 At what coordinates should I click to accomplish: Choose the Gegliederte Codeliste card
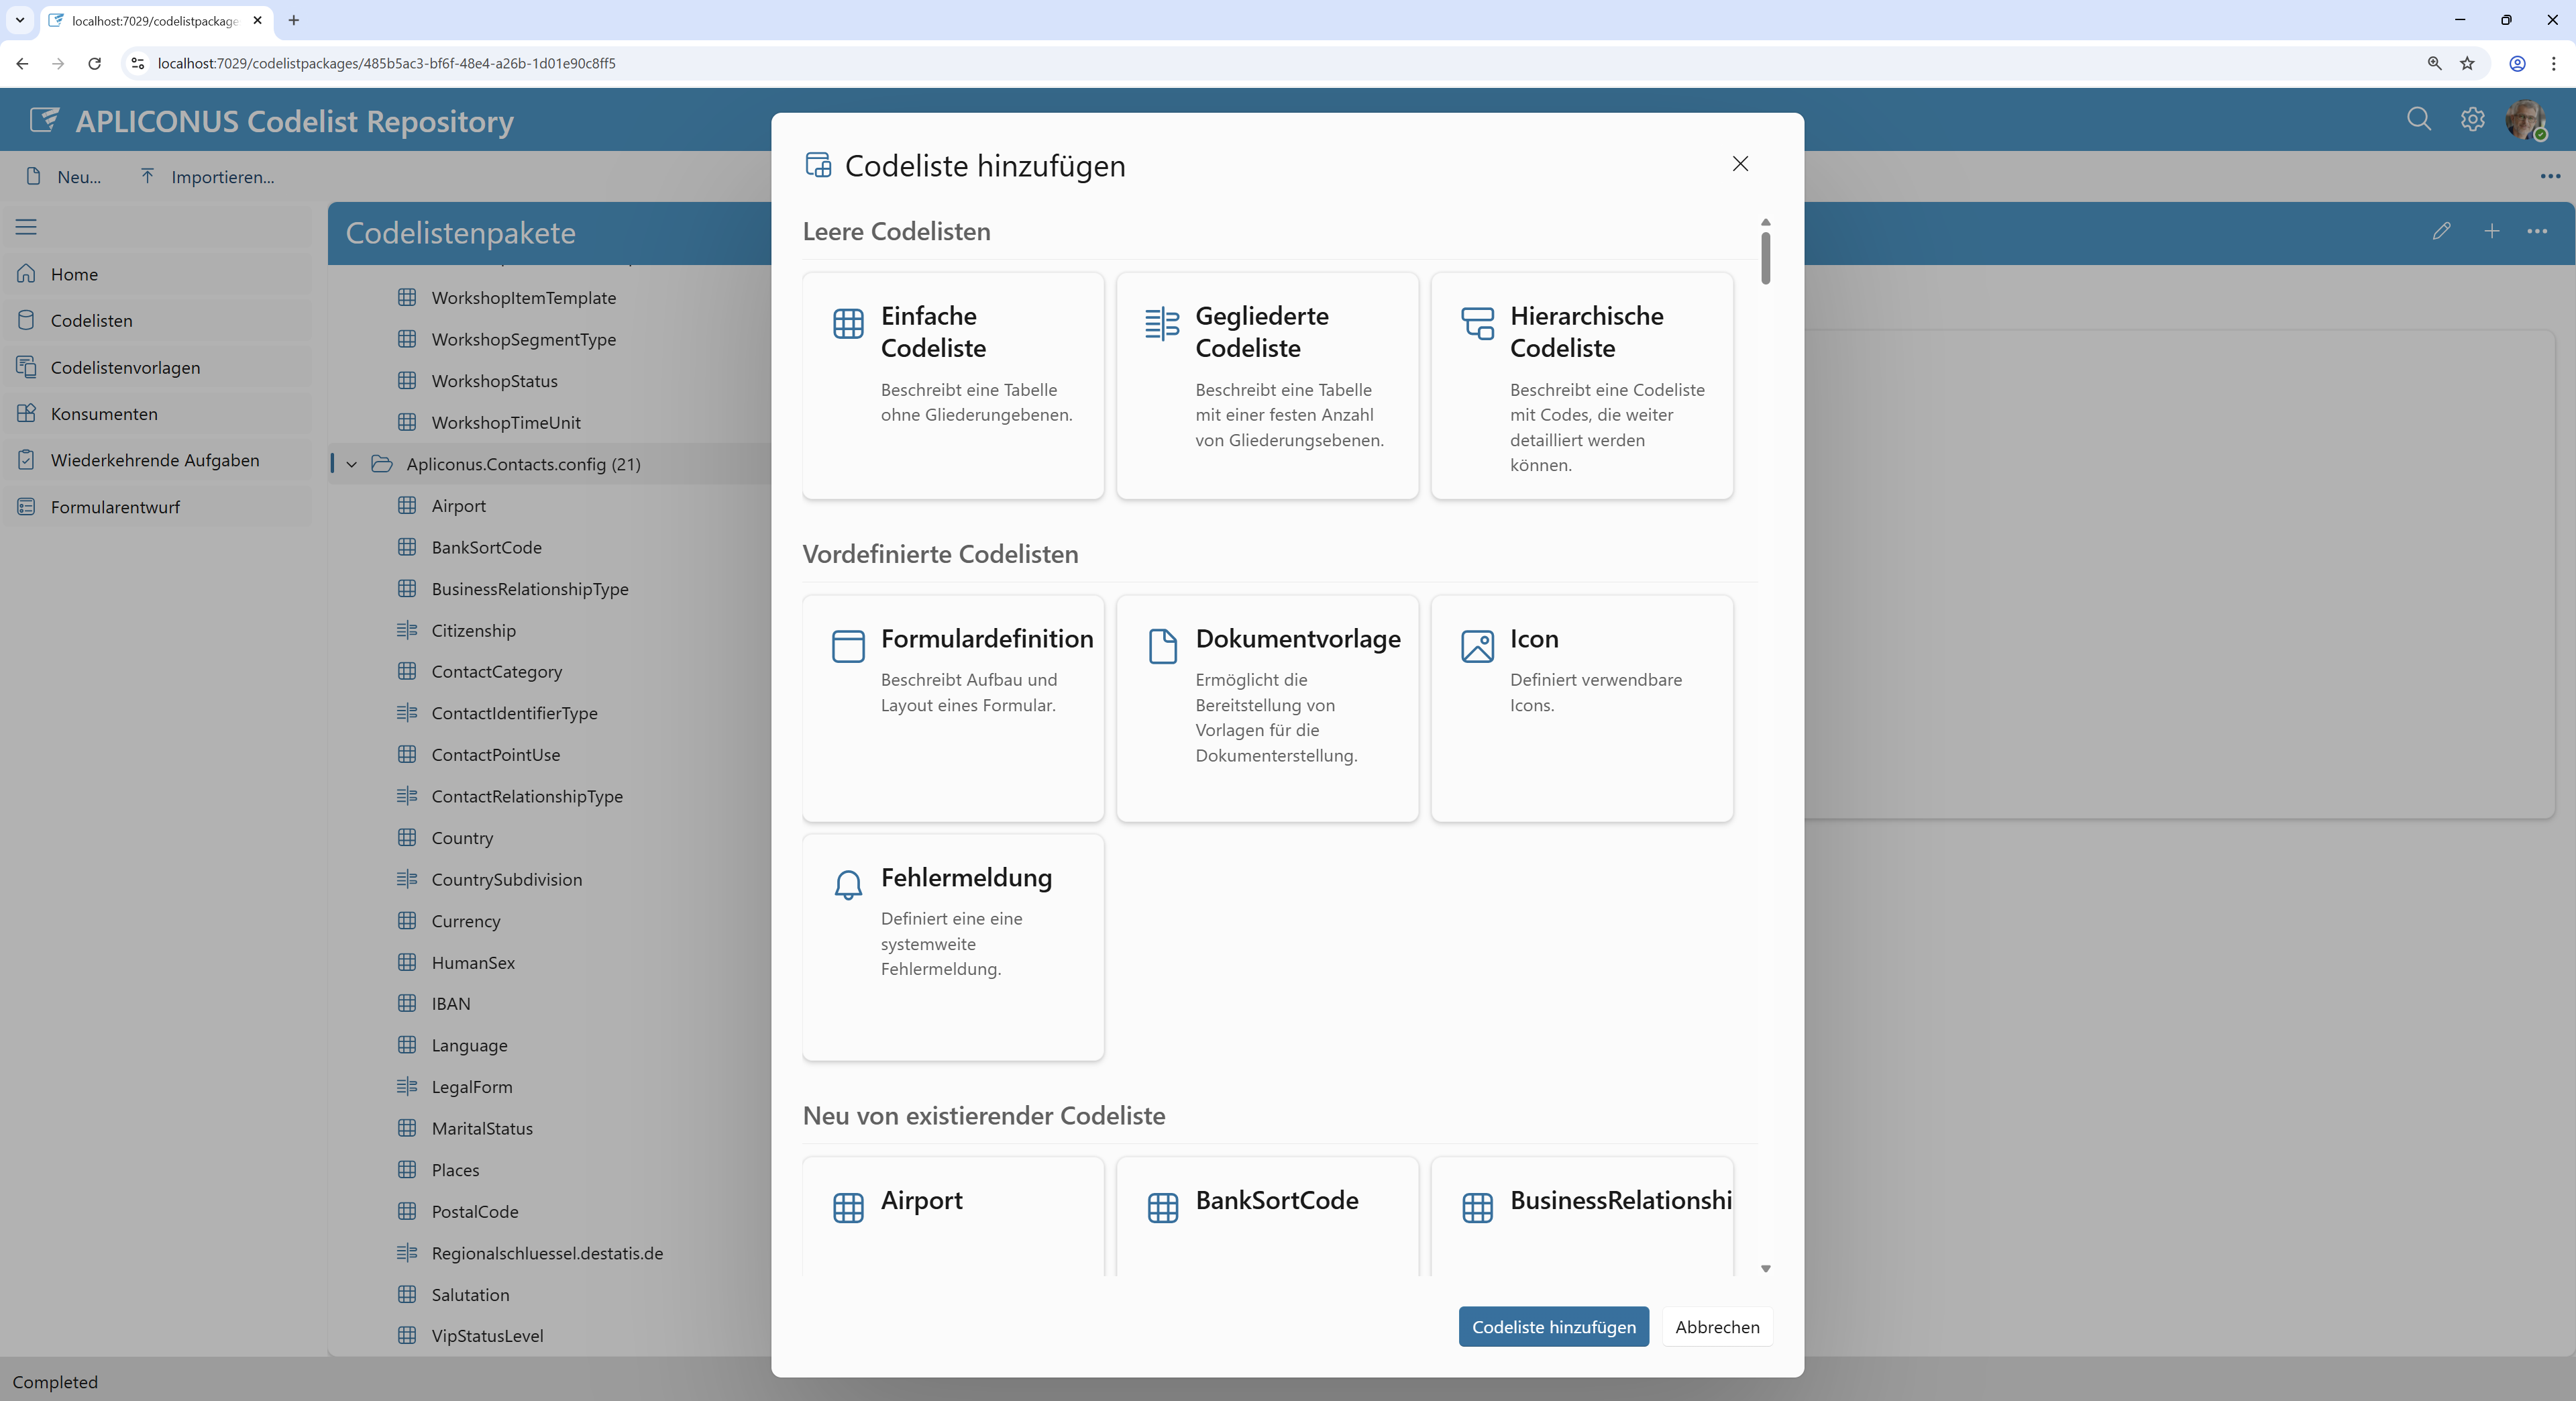1267,385
